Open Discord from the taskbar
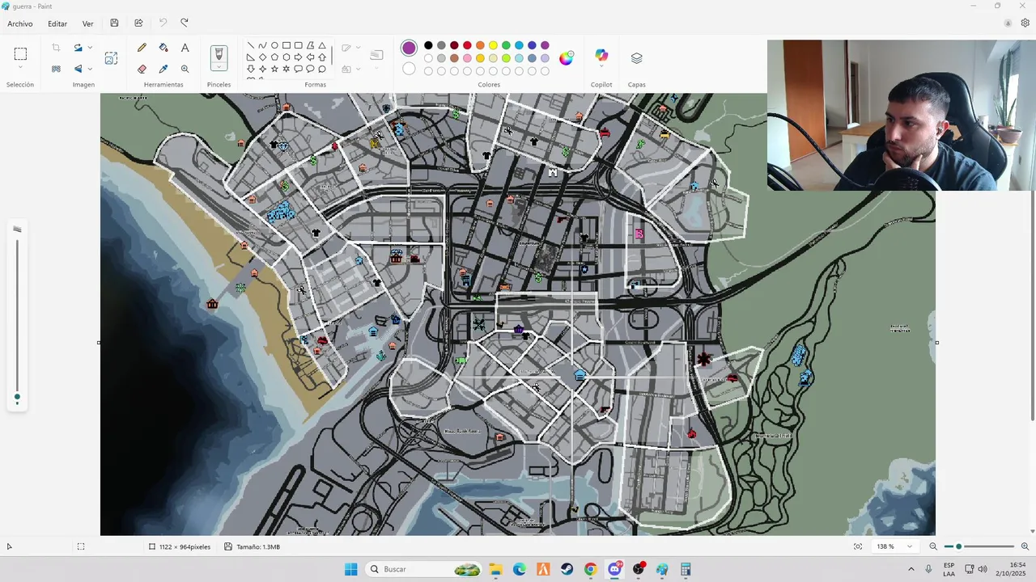Screen dimensions: 1036x582 click(614, 569)
